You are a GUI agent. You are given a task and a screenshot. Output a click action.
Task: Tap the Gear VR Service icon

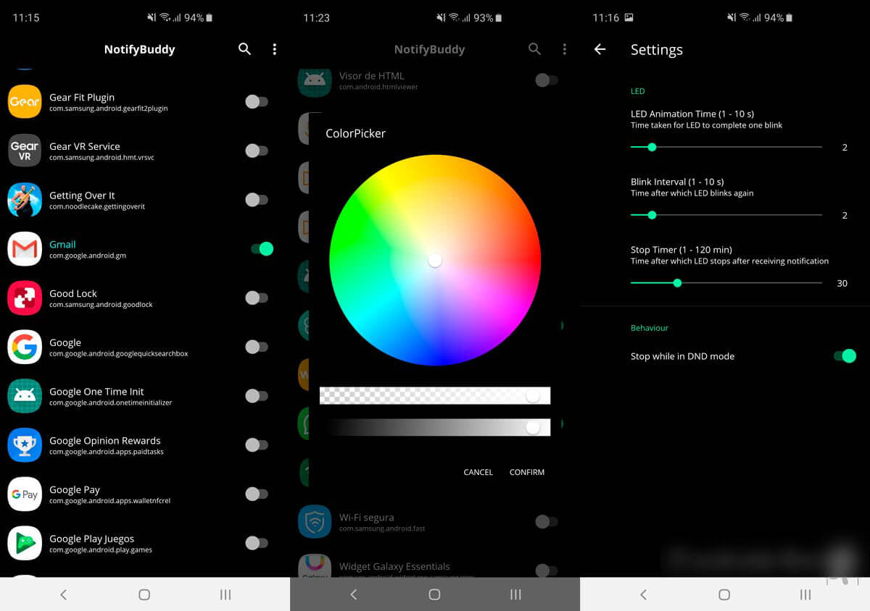25,151
